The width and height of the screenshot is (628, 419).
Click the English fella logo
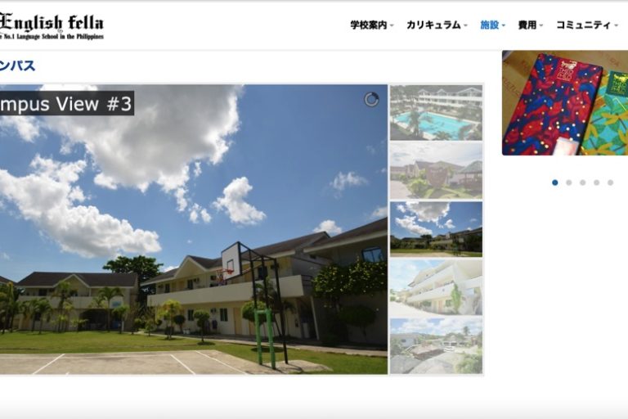coord(52,26)
